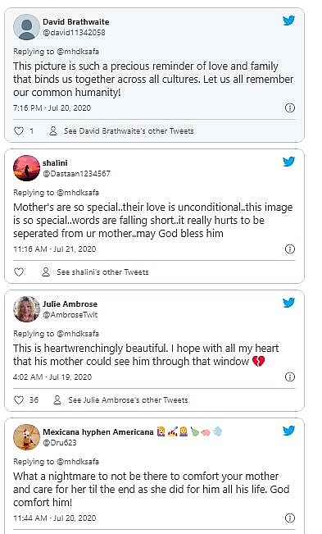Image resolution: width=322 pixels, height=534 pixels.
Task: Like Julie Ambrose's tweet with heart icon
Action: [19, 399]
